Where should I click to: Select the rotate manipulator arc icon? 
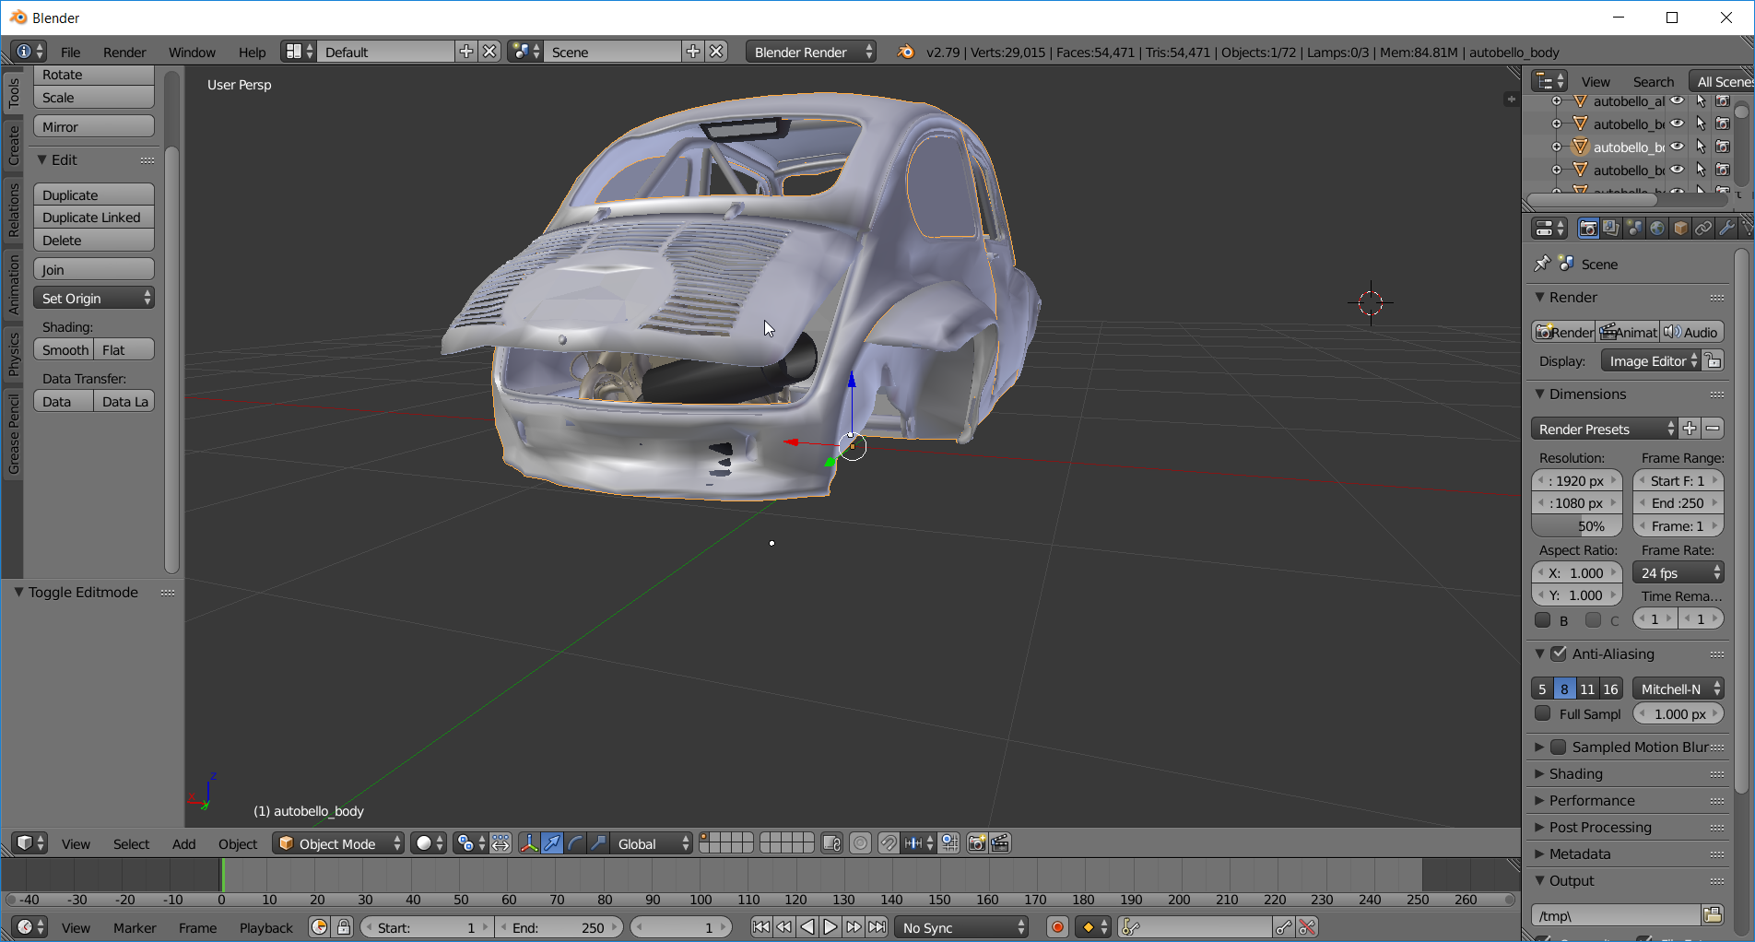click(575, 843)
